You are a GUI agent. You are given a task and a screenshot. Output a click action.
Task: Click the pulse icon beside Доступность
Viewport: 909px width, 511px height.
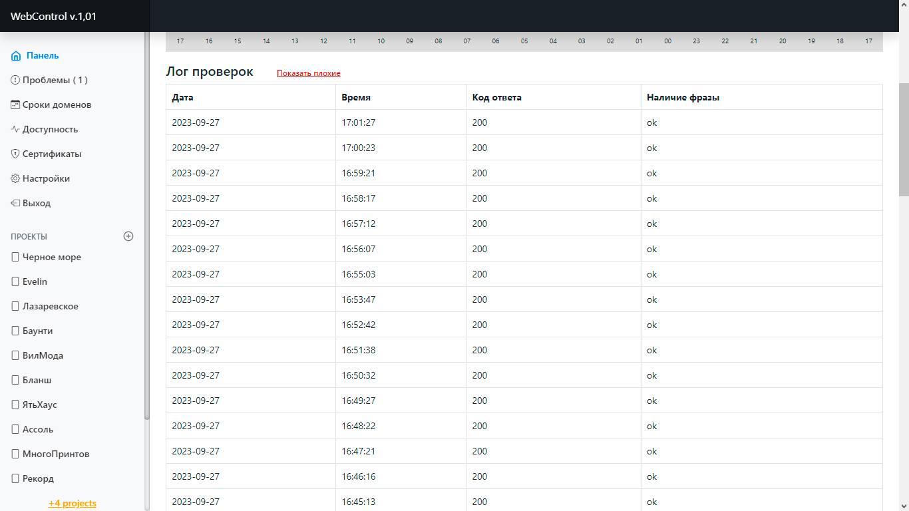[x=15, y=130]
